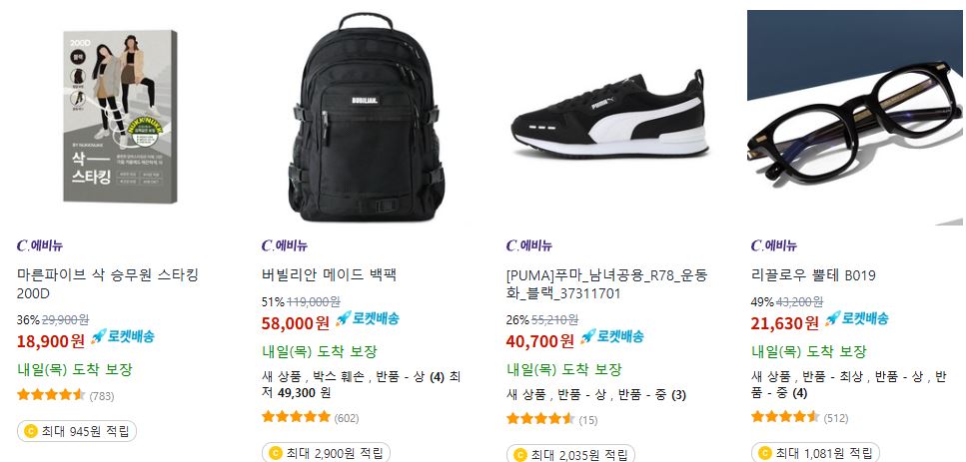
Task: Open the Puma sneaker product image
Action: (610, 115)
